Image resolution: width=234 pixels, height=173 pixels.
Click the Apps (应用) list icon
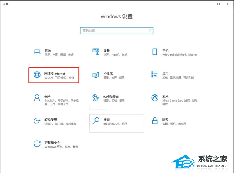(x=155, y=75)
